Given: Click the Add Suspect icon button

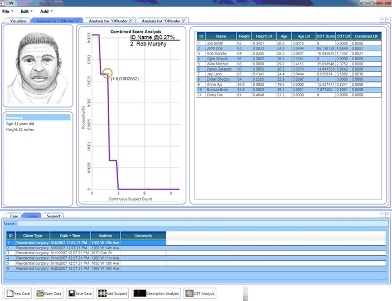Looking at the screenshot, I should click(112, 293).
